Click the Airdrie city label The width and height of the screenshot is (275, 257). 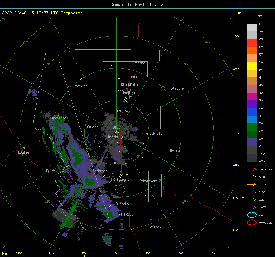click(x=120, y=163)
